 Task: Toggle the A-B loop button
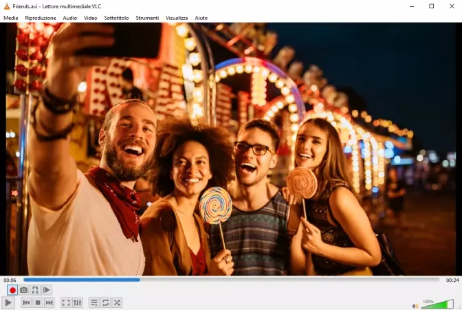35,290
